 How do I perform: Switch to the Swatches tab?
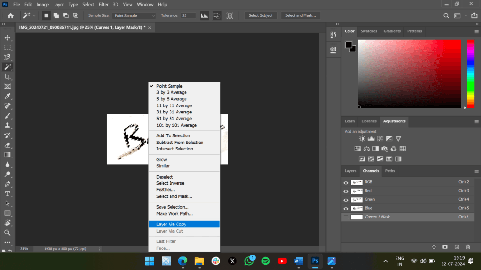tap(369, 31)
